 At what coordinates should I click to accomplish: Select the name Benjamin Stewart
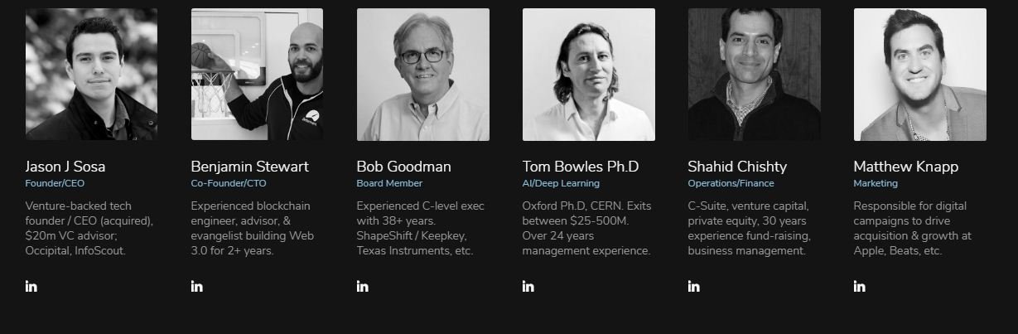click(x=249, y=167)
